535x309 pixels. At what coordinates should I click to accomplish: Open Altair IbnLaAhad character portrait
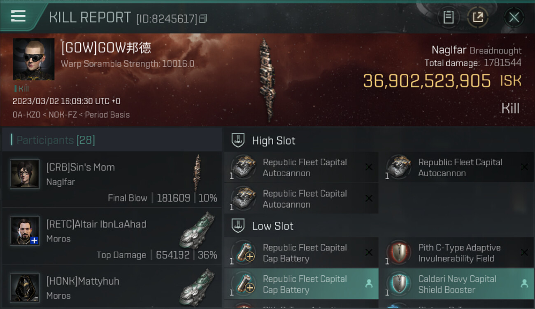pos(25,231)
